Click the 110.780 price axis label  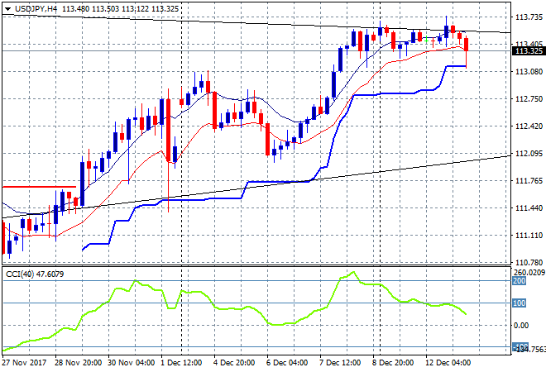tap(529, 262)
